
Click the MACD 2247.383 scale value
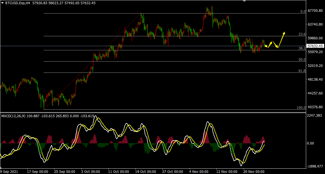coord(314,116)
